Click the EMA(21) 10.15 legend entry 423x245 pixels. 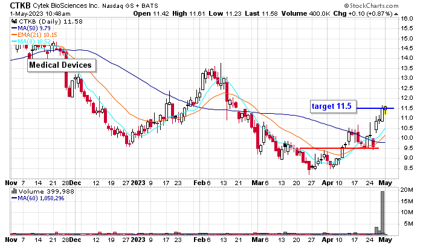(34, 35)
